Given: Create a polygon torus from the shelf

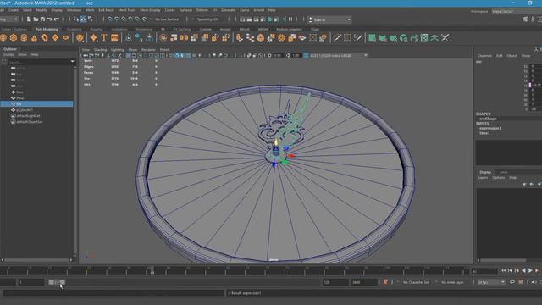Looking at the screenshot, I should pyautogui.click(x=45, y=37).
